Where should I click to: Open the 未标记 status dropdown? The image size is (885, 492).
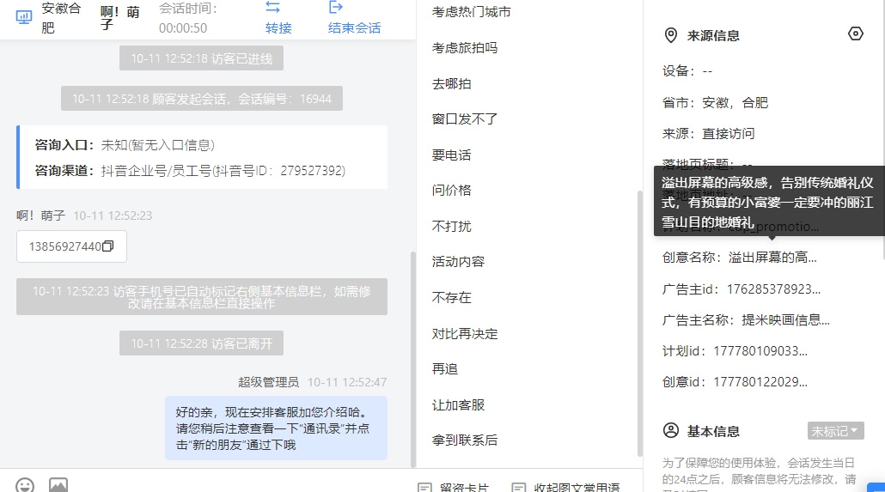point(835,431)
